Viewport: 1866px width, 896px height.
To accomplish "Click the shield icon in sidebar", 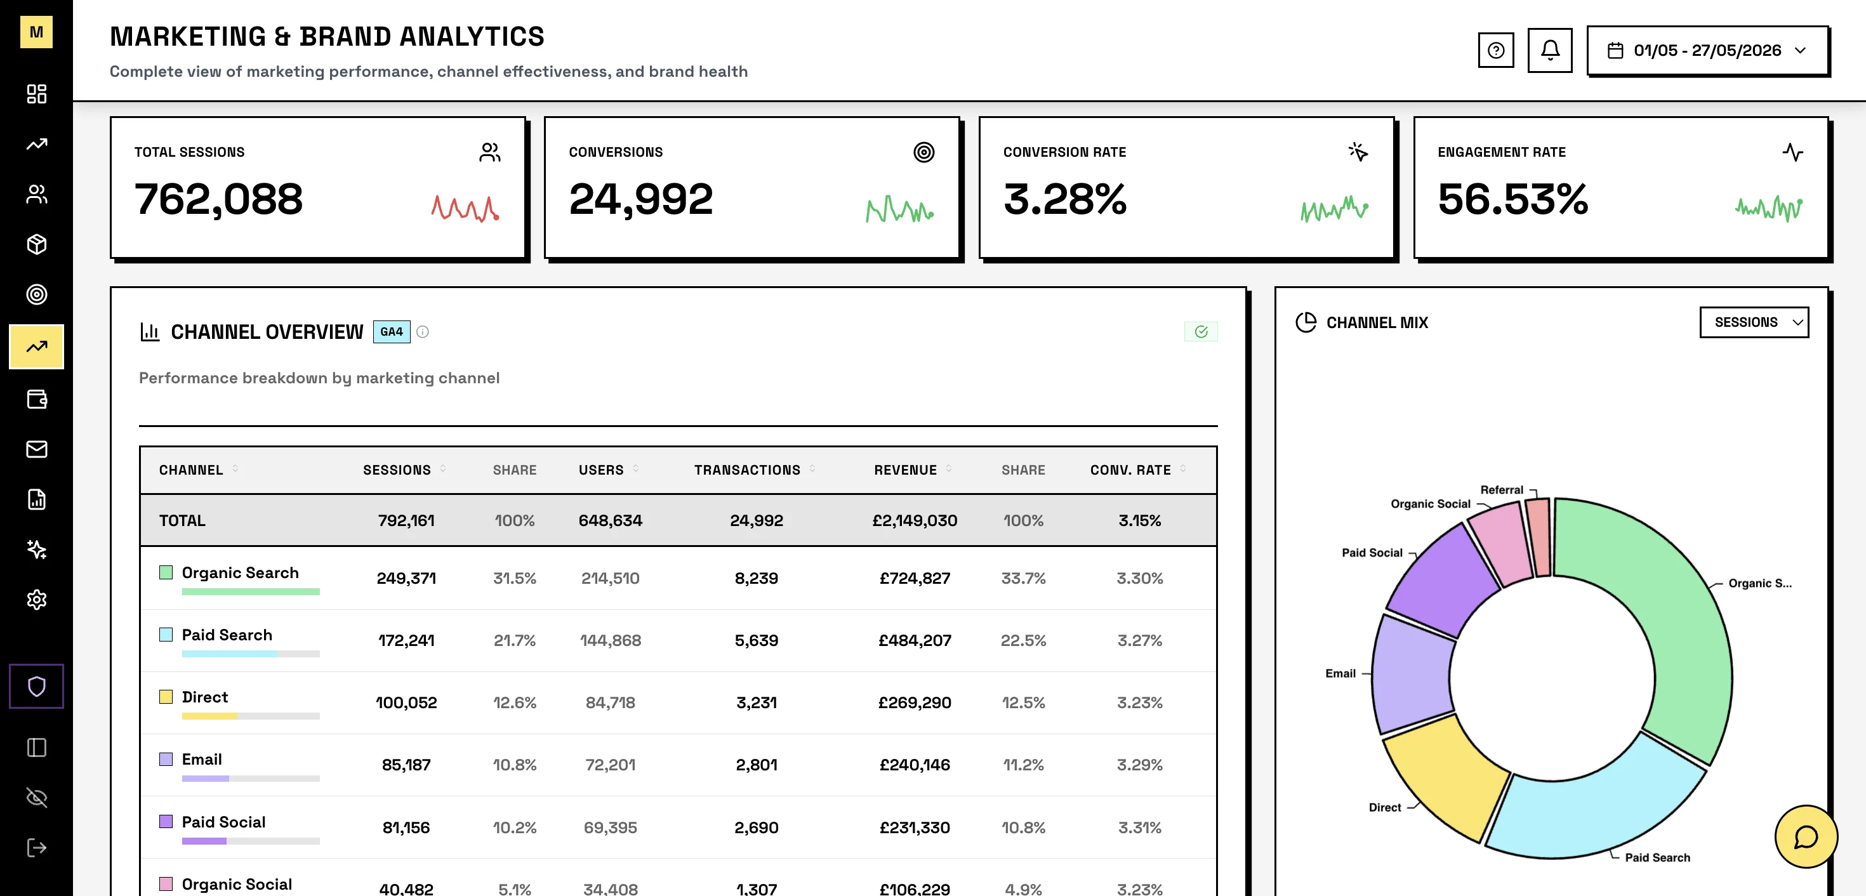I will point(36,686).
